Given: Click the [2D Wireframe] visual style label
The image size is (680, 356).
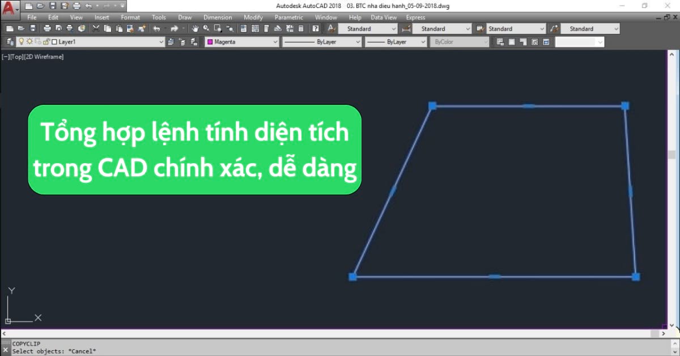Looking at the screenshot, I should click(x=45, y=57).
